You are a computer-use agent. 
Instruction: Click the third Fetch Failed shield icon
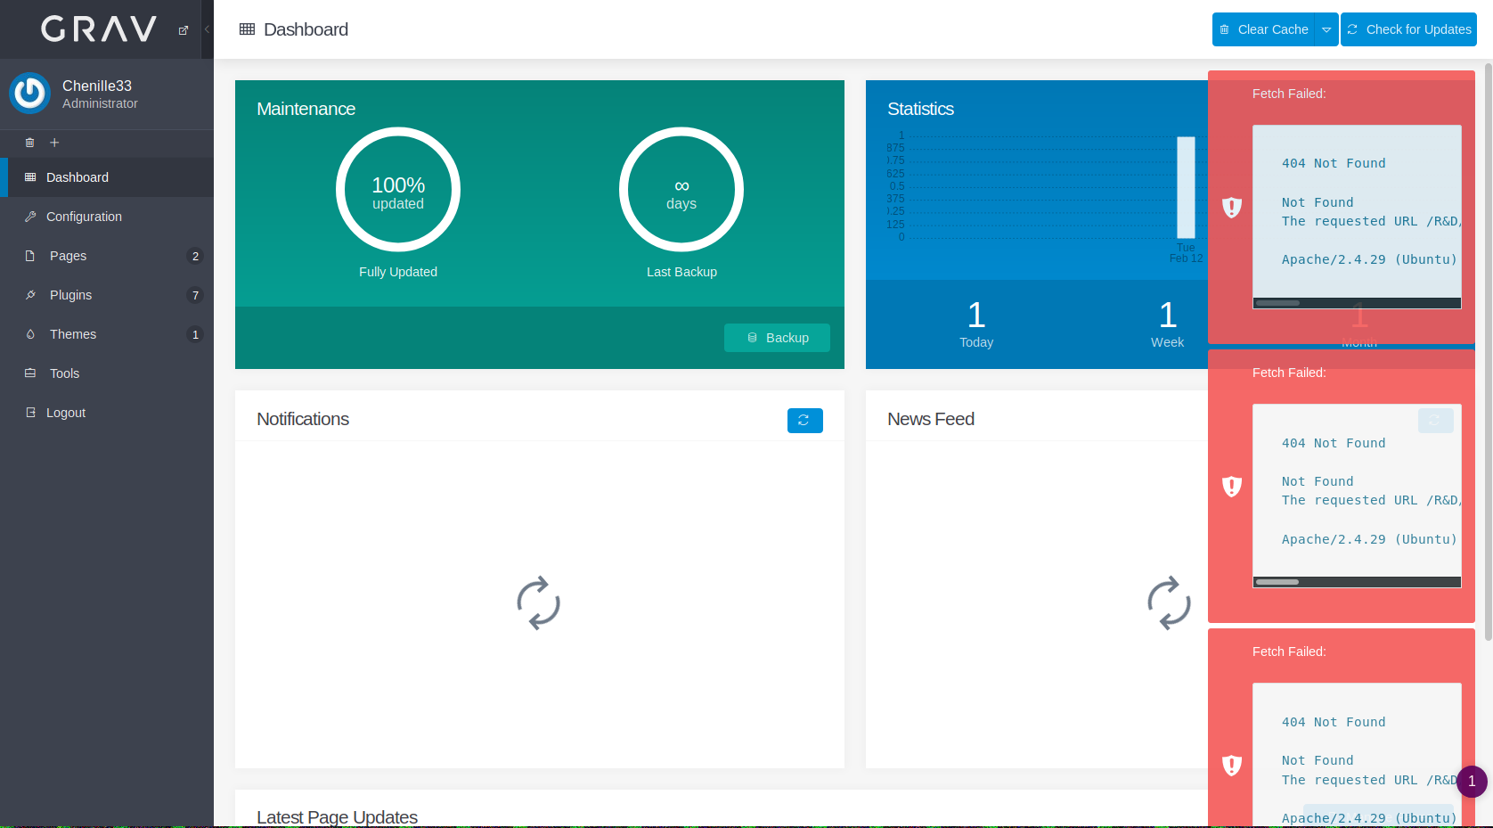1232,766
